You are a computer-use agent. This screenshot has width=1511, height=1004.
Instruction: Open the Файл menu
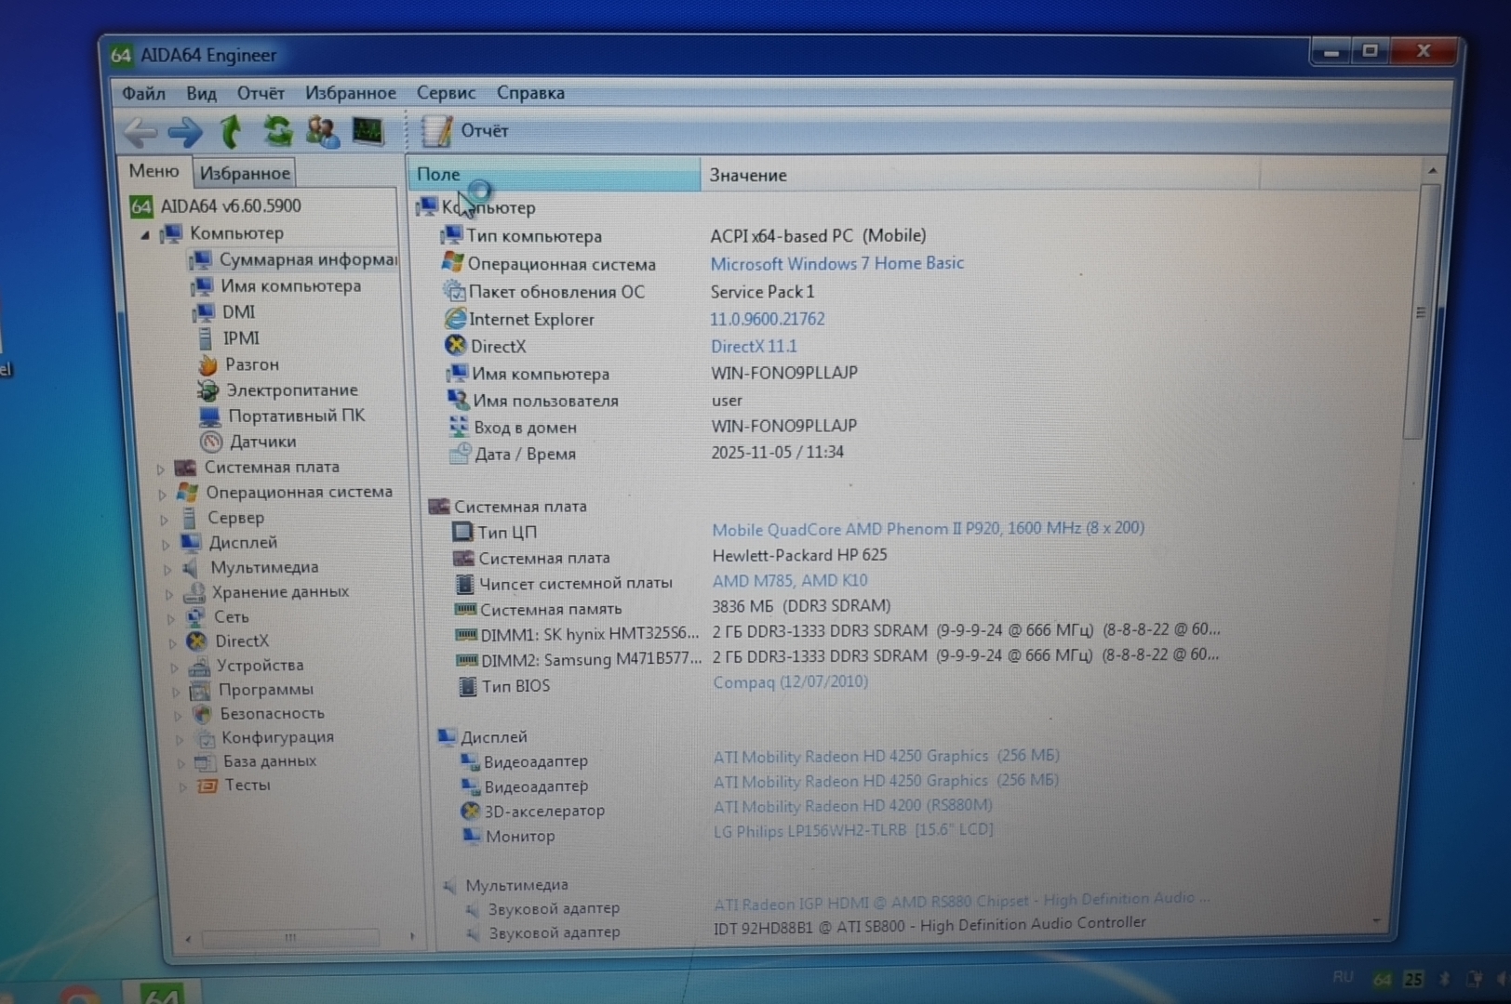143,94
